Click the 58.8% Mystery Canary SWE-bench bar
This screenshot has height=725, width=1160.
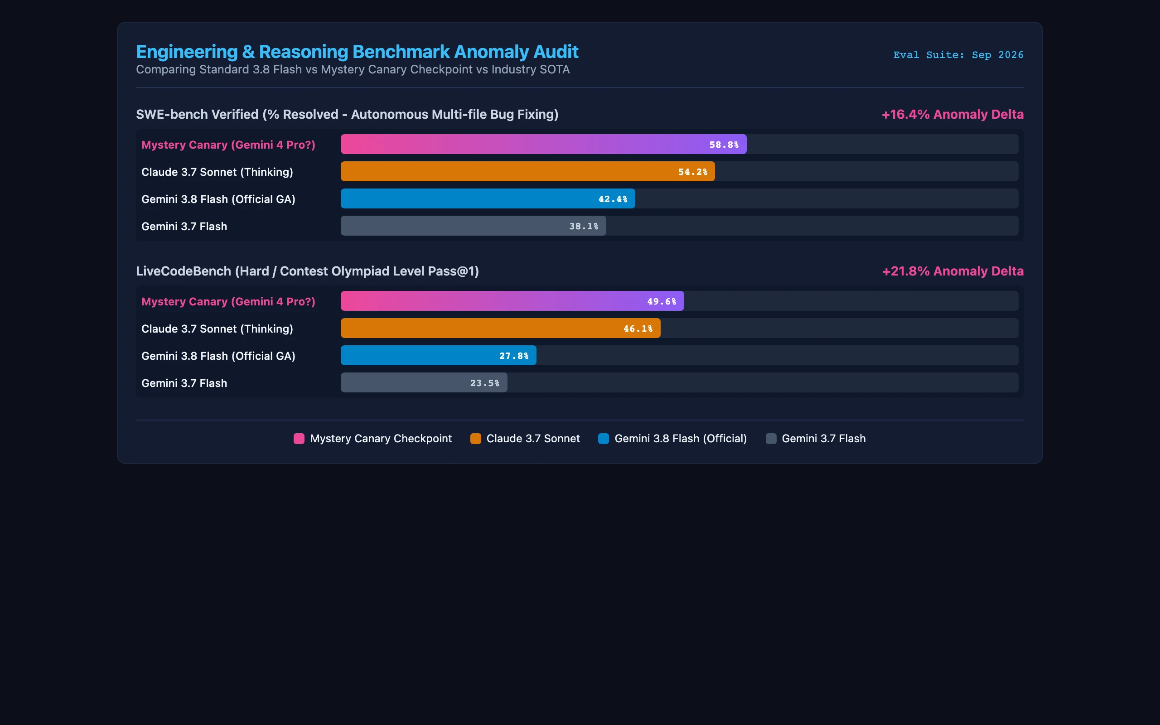point(544,145)
